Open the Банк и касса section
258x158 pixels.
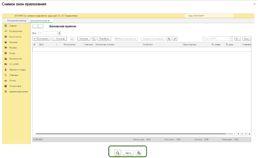coord(15,36)
